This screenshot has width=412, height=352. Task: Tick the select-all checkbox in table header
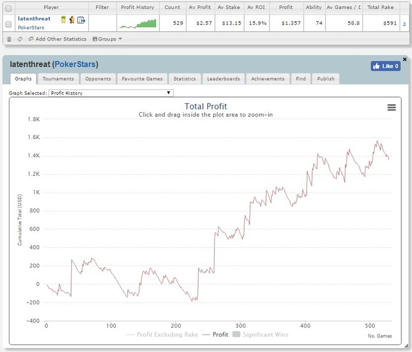click(x=8, y=8)
